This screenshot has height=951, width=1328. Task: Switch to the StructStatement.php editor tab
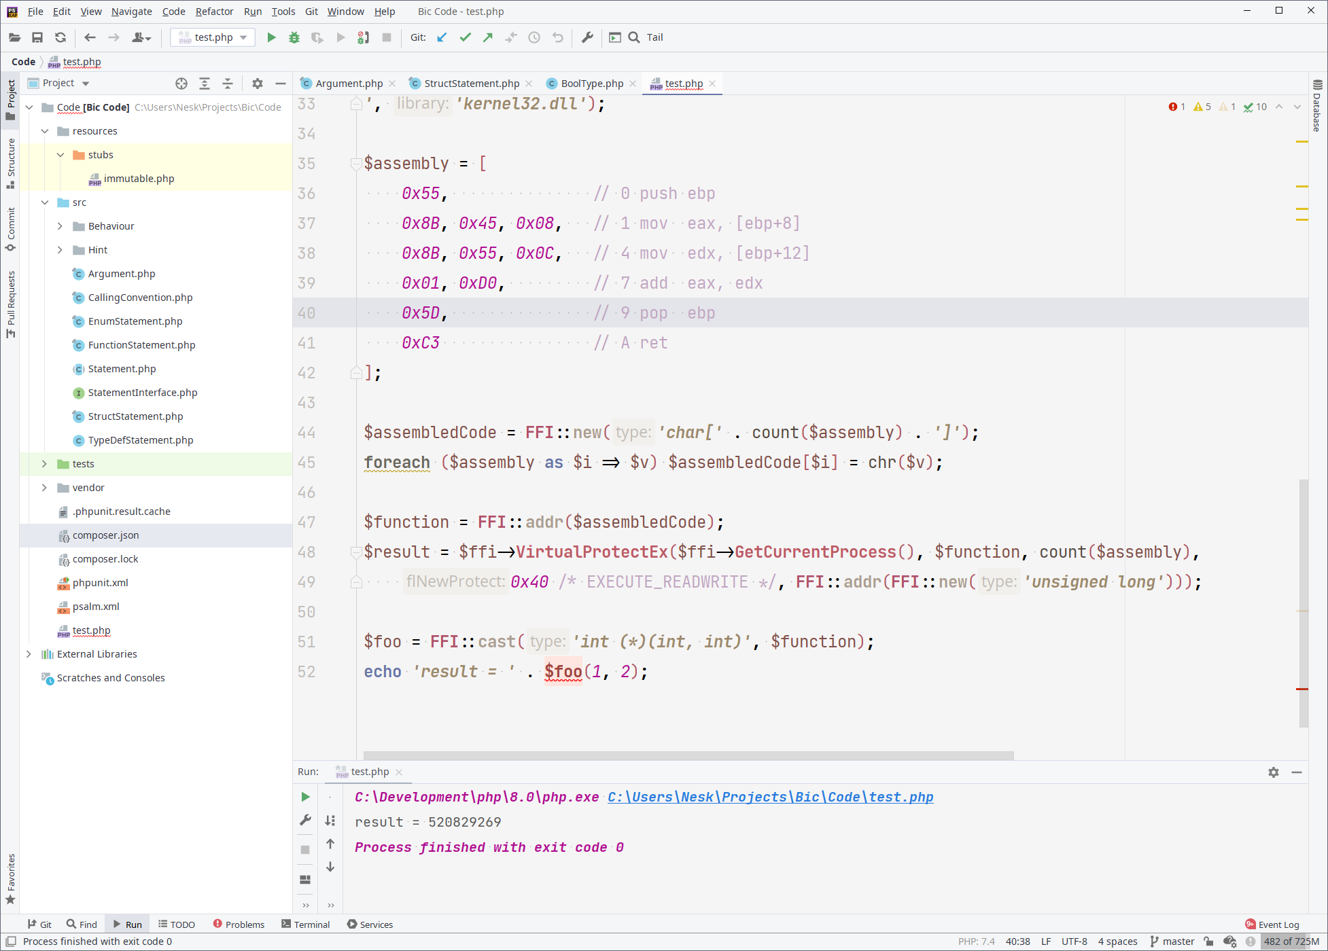tap(471, 84)
